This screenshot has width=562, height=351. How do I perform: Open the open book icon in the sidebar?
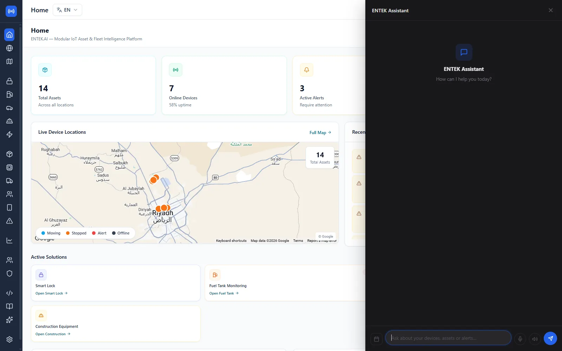[9, 306]
